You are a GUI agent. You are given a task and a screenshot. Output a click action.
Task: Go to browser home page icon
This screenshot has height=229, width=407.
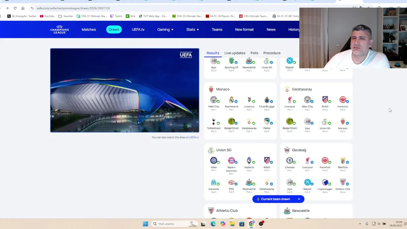pyautogui.click(x=23, y=8)
